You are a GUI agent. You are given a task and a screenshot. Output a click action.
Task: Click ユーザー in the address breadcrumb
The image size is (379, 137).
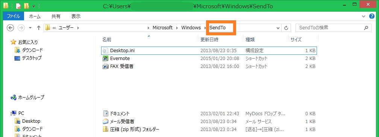[66, 28]
